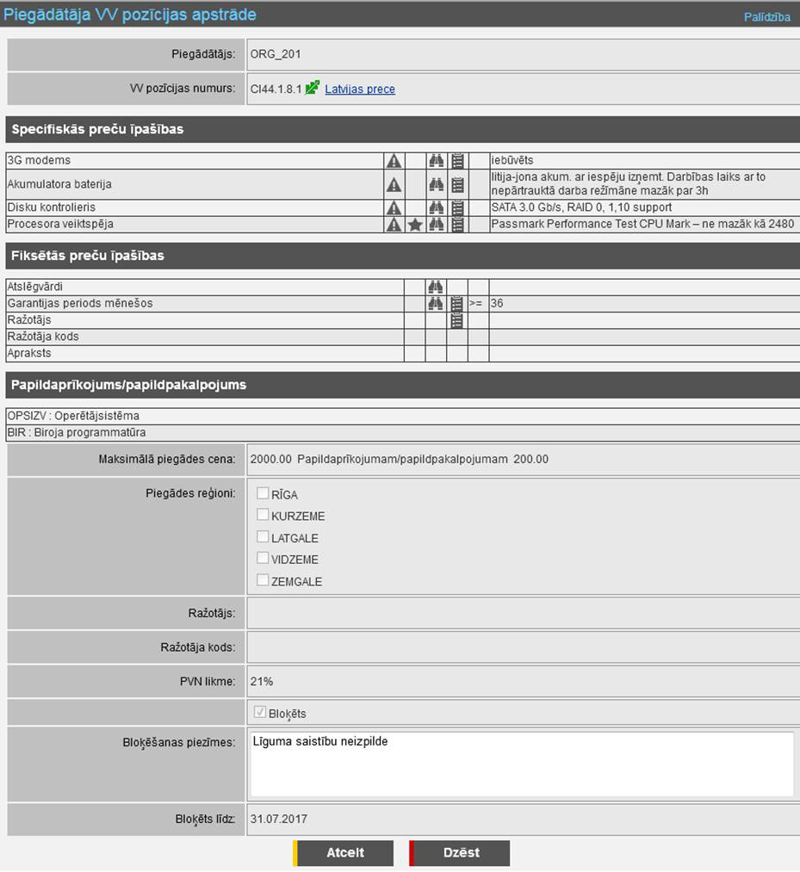Click the binoculars icon in Atslēgvārdi row
The width and height of the screenshot is (800, 872).
click(436, 287)
